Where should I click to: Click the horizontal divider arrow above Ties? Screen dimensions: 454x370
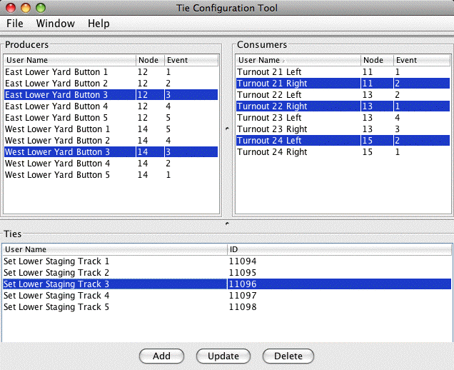227,224
